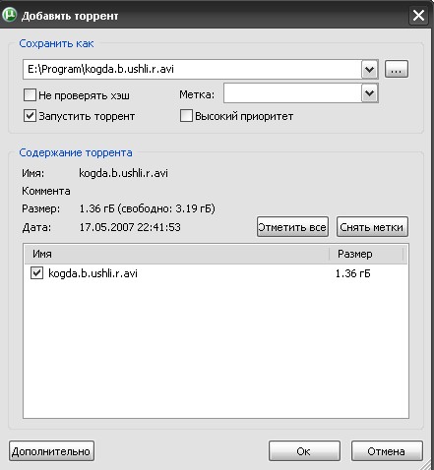The height and width of the screenshot is (470, 434).
Task: Click the save path field E:\Program\kogda.b.ushli.r.avi
Action: [192, 69]
